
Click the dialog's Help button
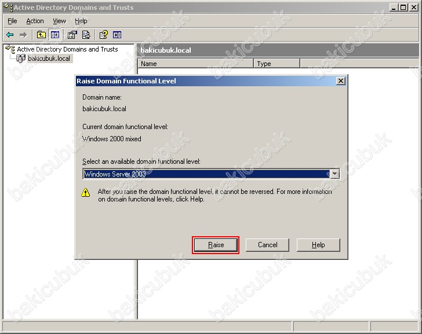[x=318, y=245]
